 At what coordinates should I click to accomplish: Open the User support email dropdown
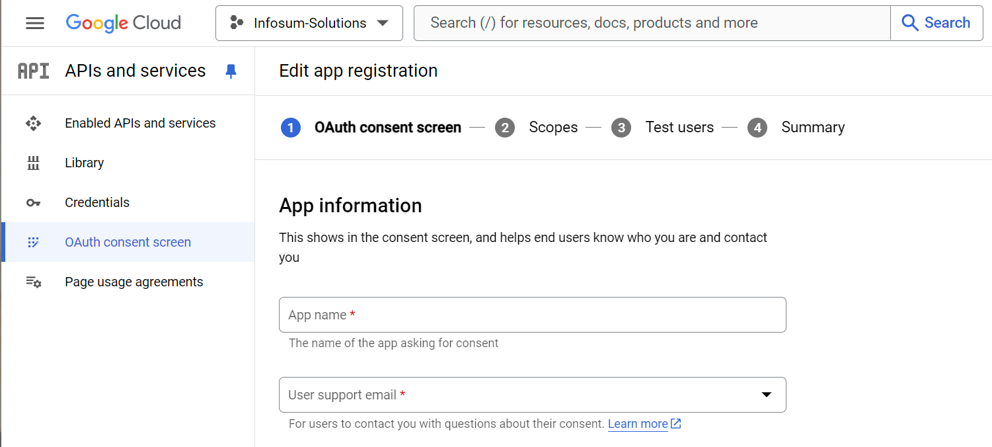pyautogui.click(x=766, y=394)
